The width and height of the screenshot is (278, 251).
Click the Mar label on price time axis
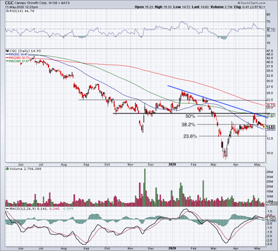(x=214, y=165)
